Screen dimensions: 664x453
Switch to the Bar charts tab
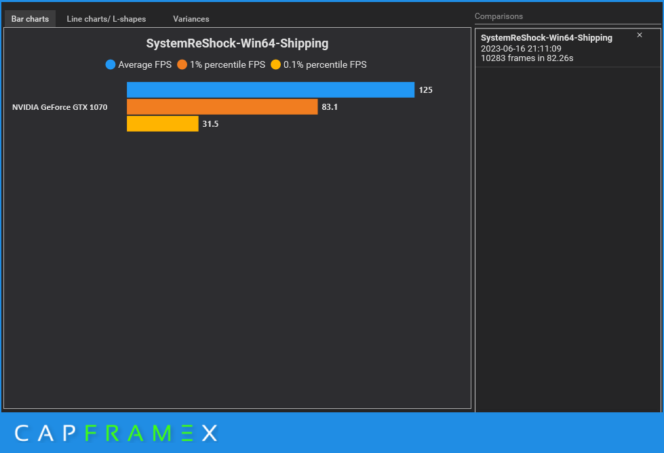tap(30, 18)
